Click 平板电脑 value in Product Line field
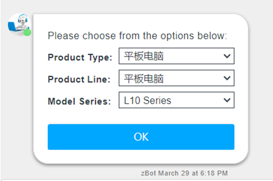The image size is (273, 181). coord(144,78)
